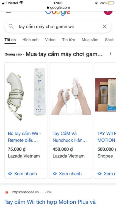This screenshot has height=207, width=116.
Task: Open Tay Cầm Và Nunchuck product link
Action: pos(70,137)
